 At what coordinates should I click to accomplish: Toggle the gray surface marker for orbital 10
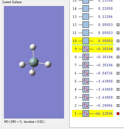[x=118, y=41]
